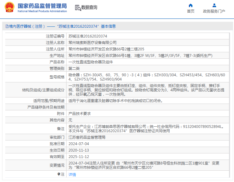Screen dimensions: 234x182
Task: Open the 数据查询 search icon
Action: click(x=78, y=8)
